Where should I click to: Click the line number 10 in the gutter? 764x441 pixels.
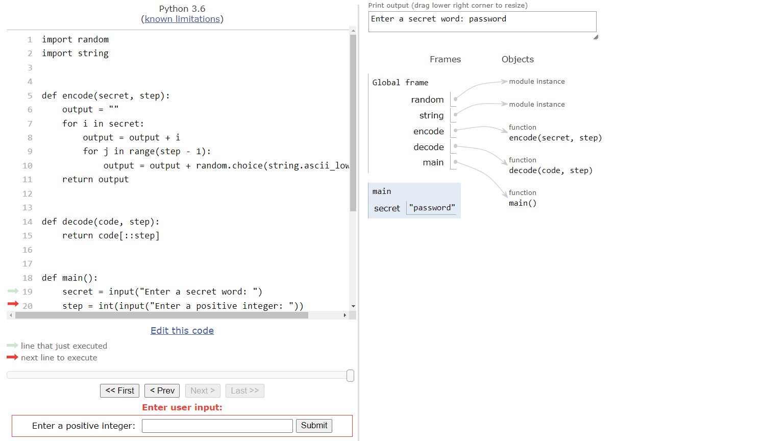coord(28,165)
